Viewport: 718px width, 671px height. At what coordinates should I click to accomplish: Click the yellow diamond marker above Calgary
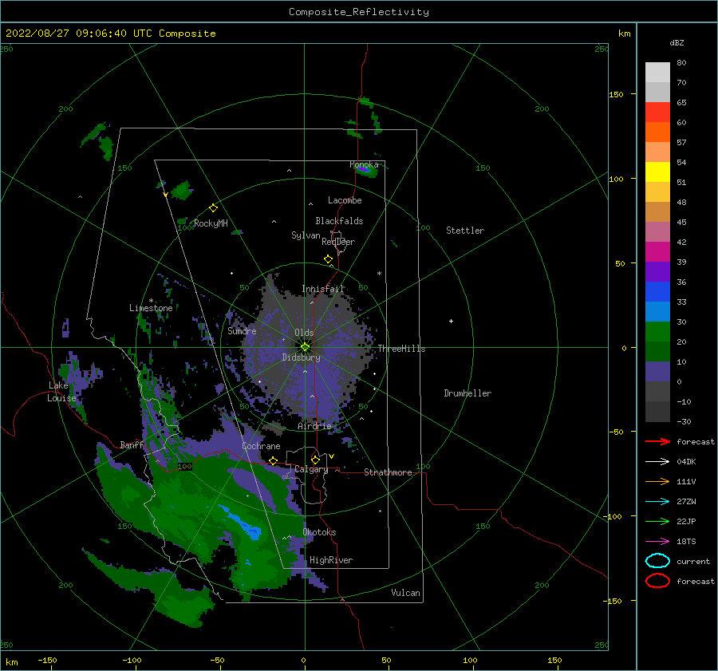coord(315,460)
